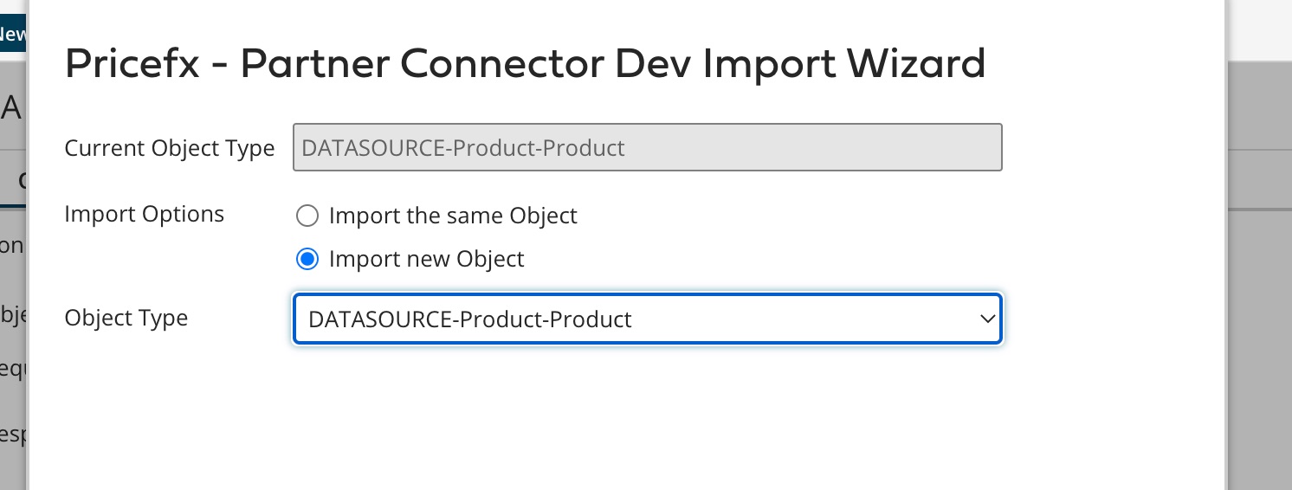Screen dimensions: 1292x490
Task: Click the DATASOURCE-Product-Product text in the Object Type combo
Action: click(x=470, y=319)
